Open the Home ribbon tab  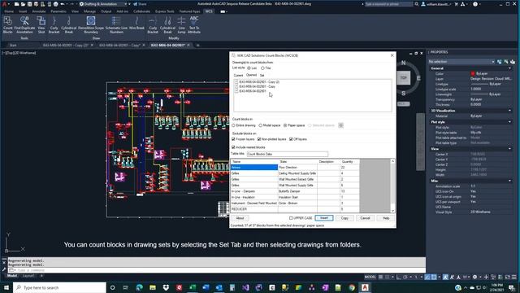pyautogui.click(x=9, y=11)
